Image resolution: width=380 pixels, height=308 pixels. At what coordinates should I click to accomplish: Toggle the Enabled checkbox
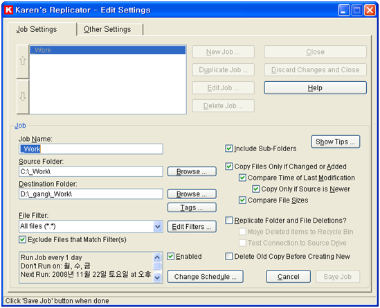click(170, 256)
